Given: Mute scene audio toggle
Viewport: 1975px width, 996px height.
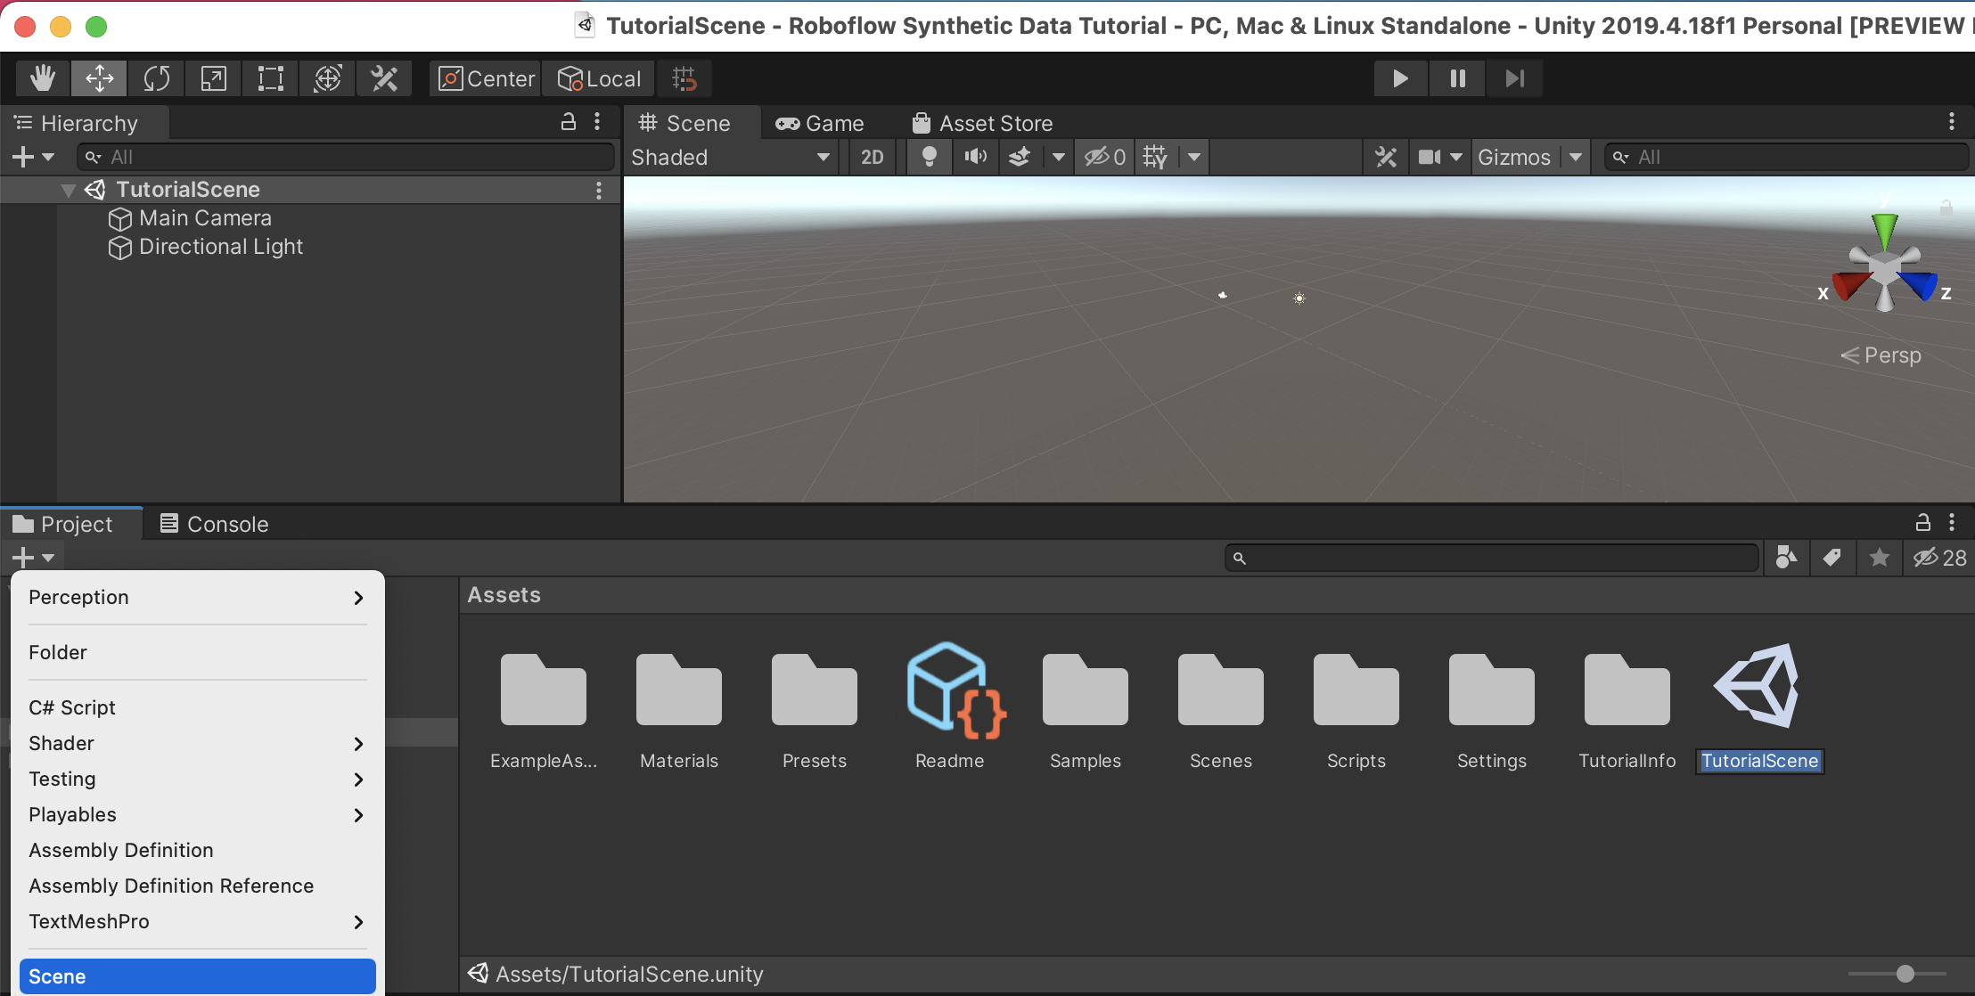Looking at the screenshot, I should click(x=975, y=157).
